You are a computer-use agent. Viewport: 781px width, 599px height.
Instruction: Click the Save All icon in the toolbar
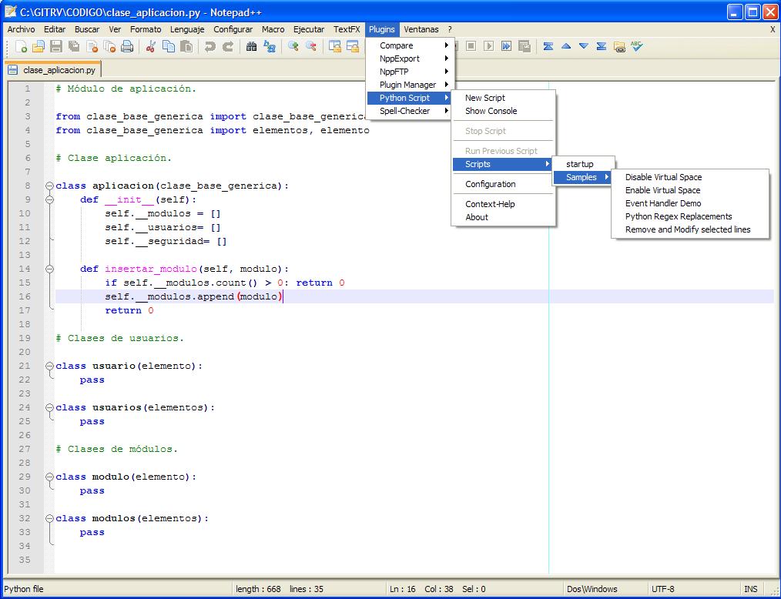pos(74,47)
